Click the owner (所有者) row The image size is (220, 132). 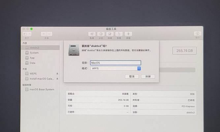coord(164,100)
